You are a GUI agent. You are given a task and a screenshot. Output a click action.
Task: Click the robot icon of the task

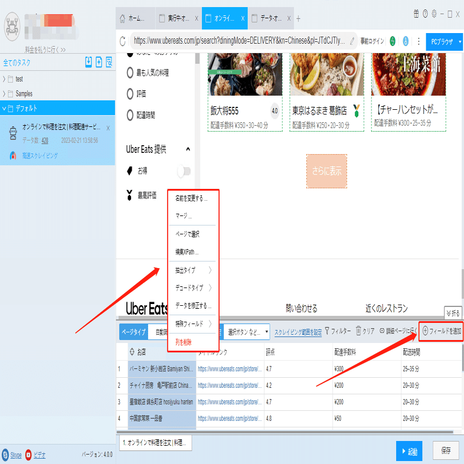pyautogui.click(x=13, y=133)
